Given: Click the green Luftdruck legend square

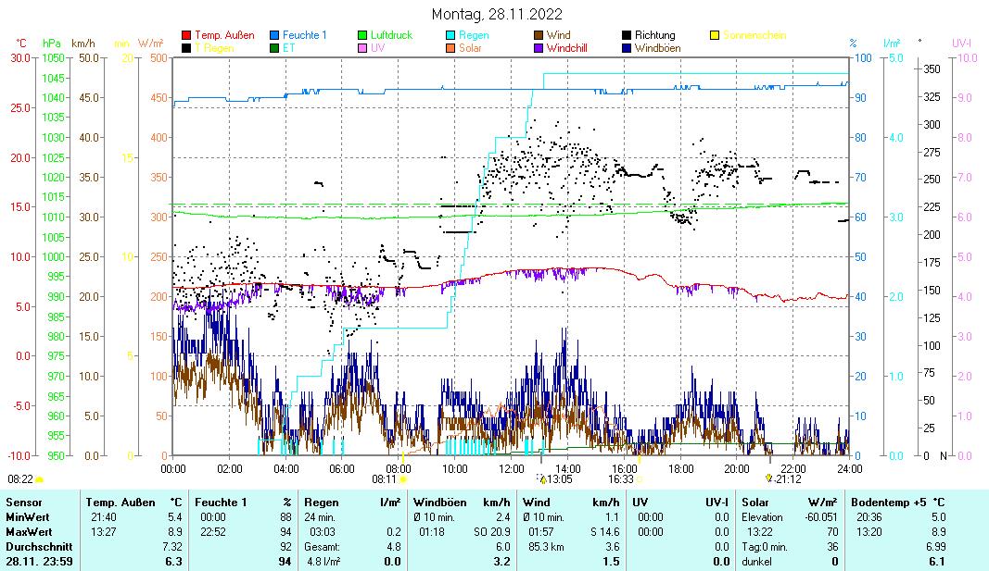Looking at the screenshot, I should 362,35.
